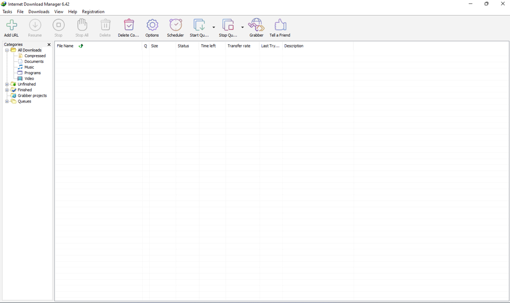Viewport: 510px width, 303px height.
Task: Click the Delete trash icon
Action: (105, 25)
